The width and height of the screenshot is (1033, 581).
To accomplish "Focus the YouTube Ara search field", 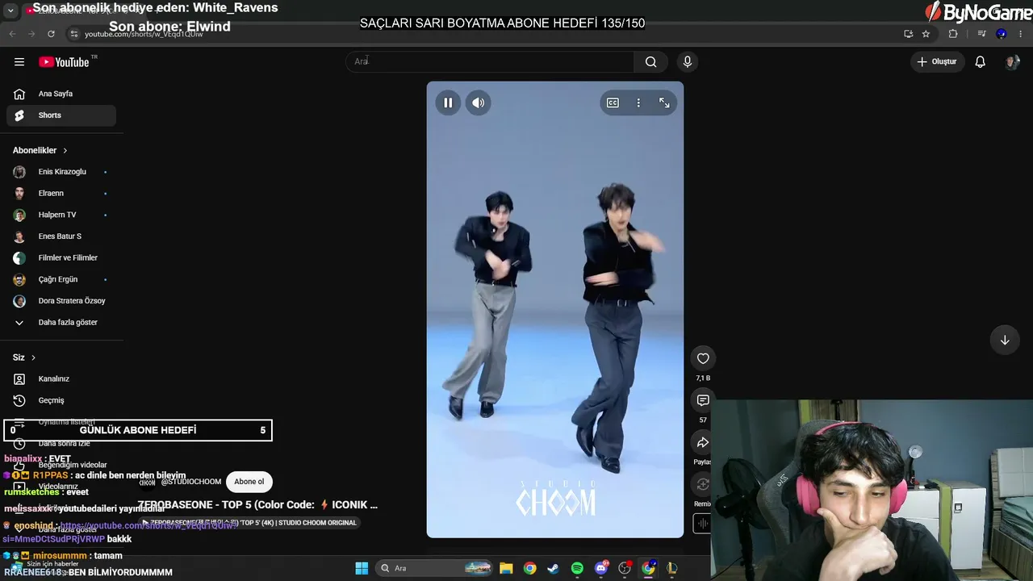I will click(x=490, y=62).
